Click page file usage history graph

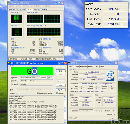point(44,32)
